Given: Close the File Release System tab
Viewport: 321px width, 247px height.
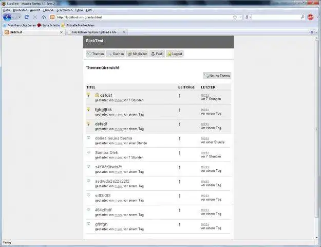Looking at the screenshot, I should [x=124, y=32].
